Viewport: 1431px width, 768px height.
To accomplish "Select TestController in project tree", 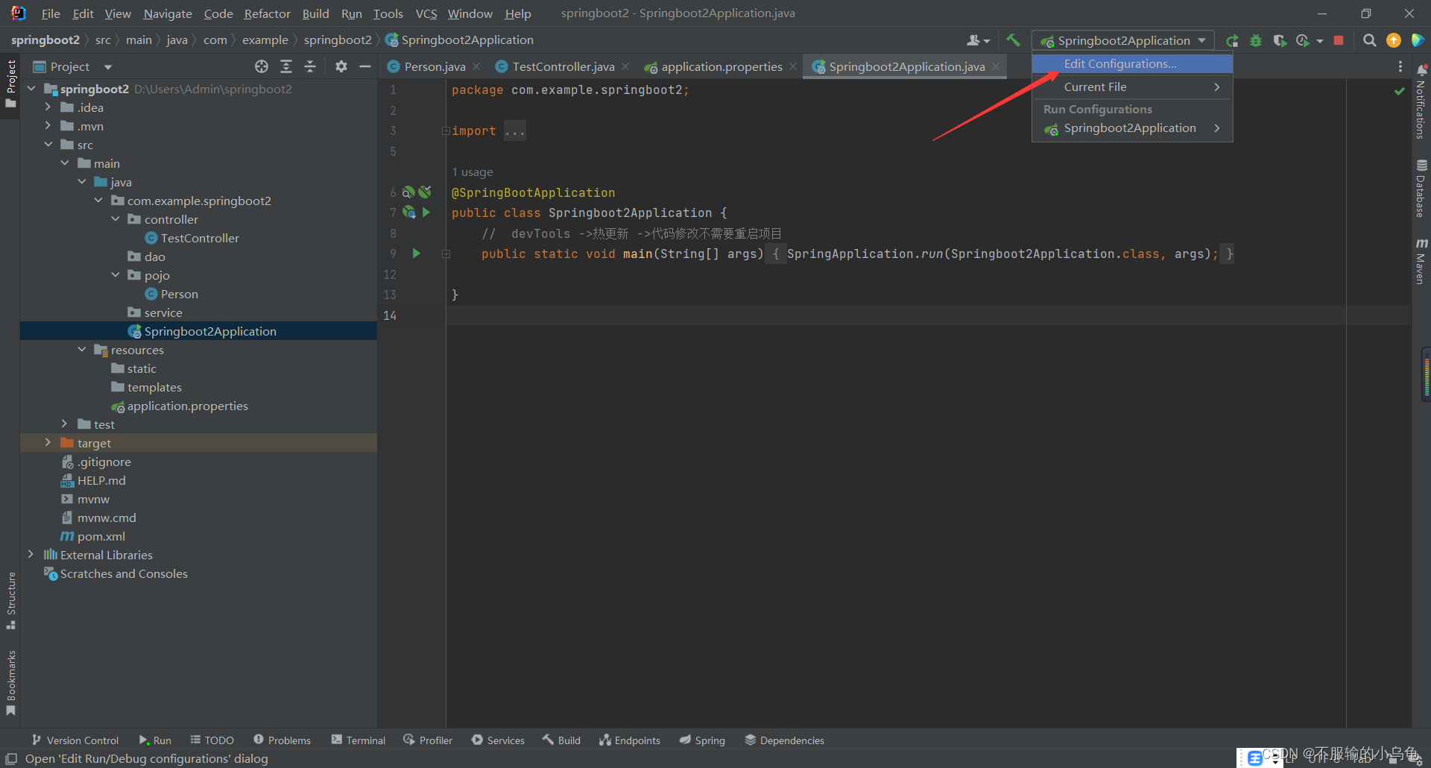I will pyautogui.click(x=200, y=238).
